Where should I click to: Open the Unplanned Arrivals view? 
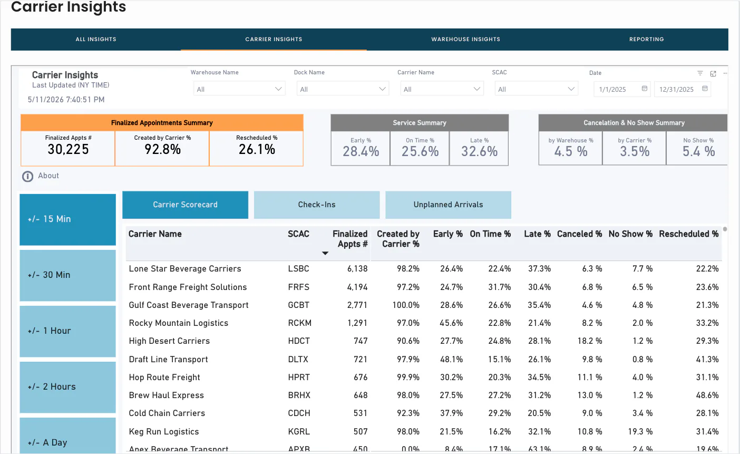(448, 205)
